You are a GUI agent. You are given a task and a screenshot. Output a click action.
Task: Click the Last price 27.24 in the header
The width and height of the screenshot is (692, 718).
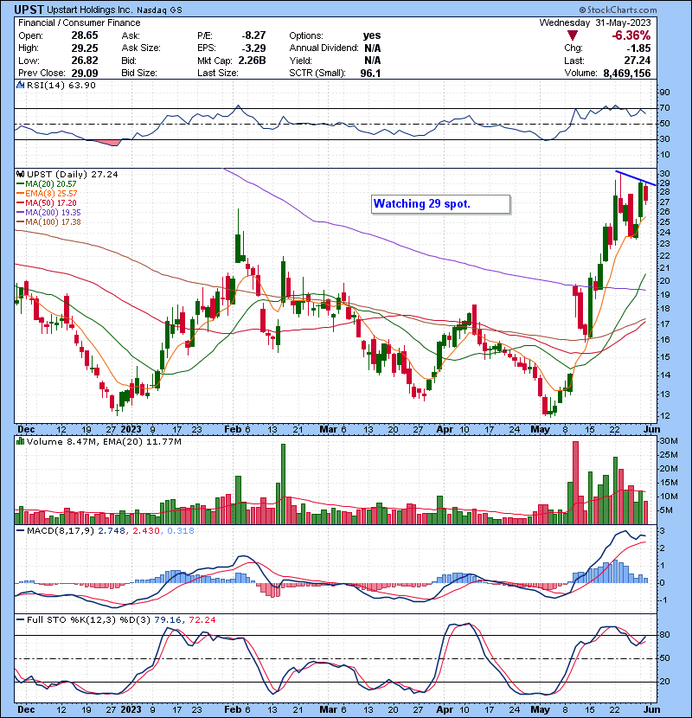tap(637, 61)
